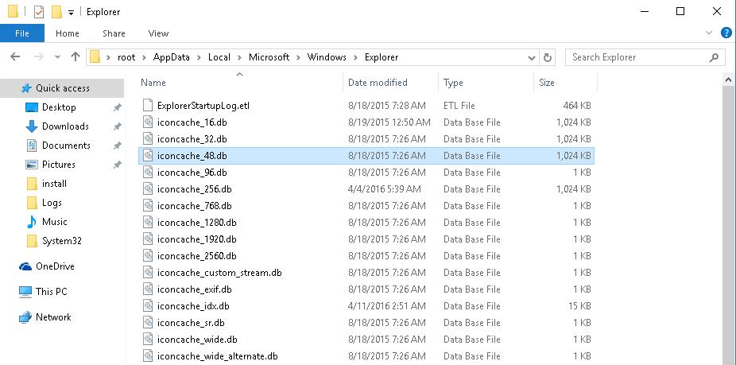Click the Microsoft breadcrumb in address bar
The height and width of the screenshot is (365, 736).
point(268,57)
